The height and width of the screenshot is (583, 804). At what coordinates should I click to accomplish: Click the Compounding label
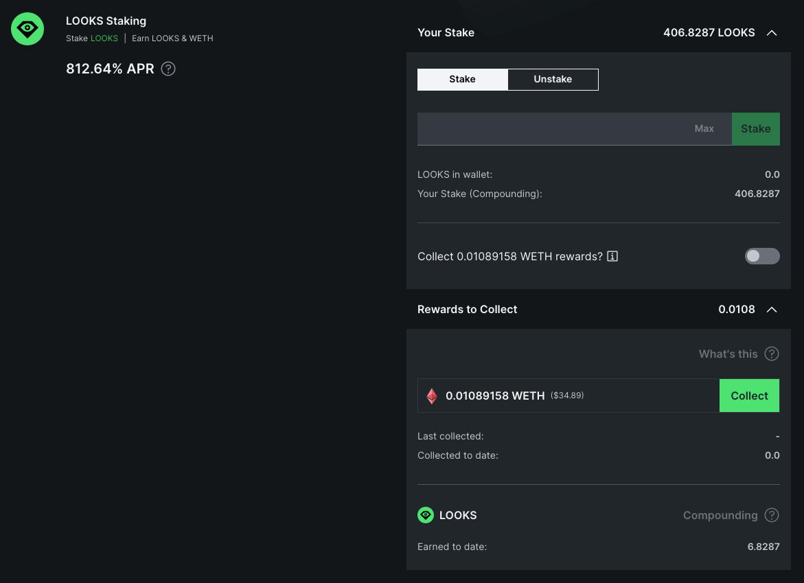(x=720, y=515)
